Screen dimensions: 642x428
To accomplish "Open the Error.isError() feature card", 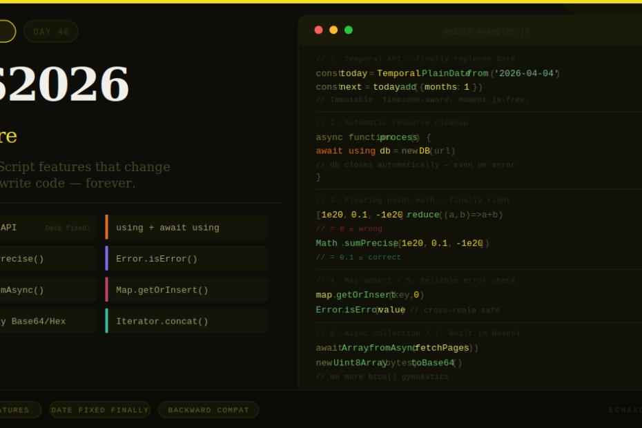I will 186,258.
